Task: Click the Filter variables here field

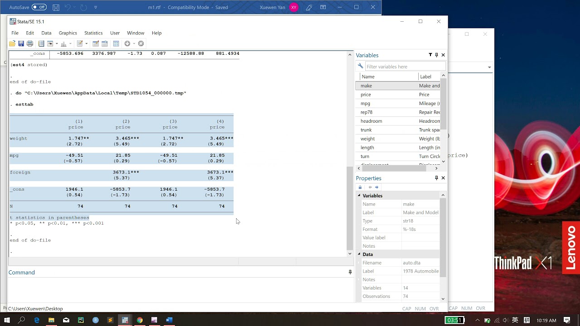Action: tap(405, 67)
